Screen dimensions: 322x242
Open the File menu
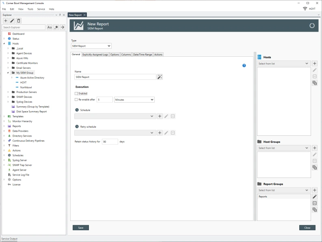tap(4, 9)
